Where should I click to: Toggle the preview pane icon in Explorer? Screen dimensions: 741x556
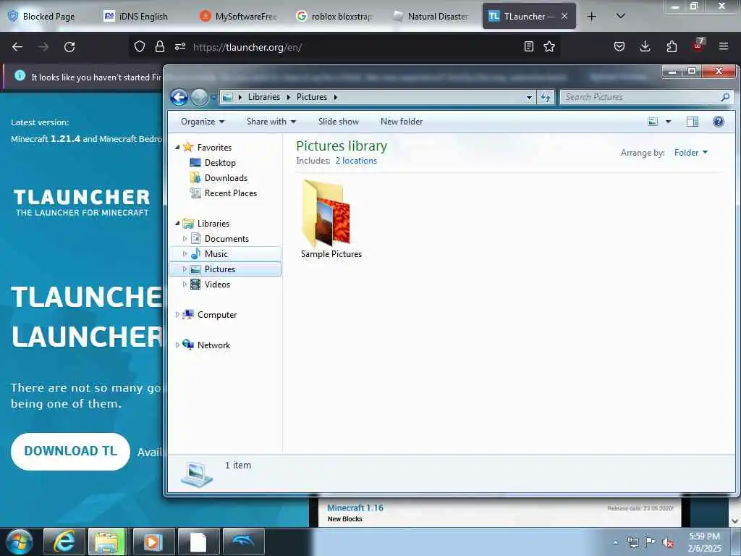click(693, 122)
